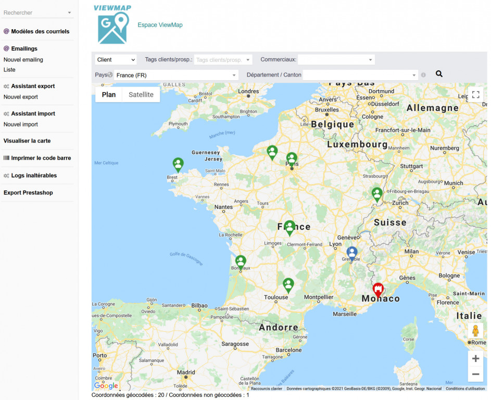Click the Coordonnées géocodées status text
This screenshot has height=400, width=491.
170,395
